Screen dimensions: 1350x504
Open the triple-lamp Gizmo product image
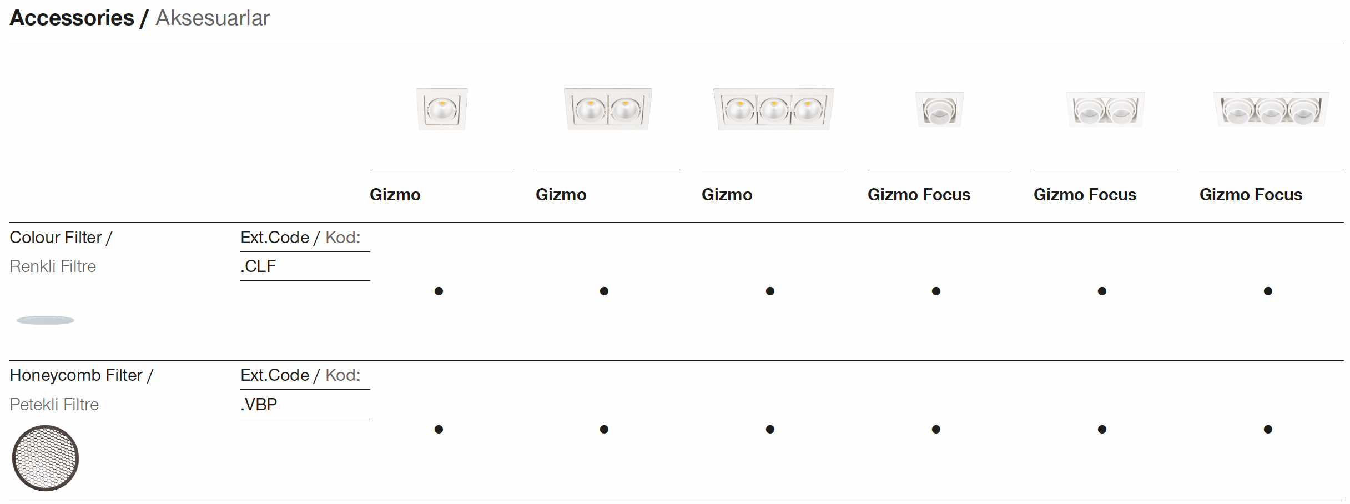(773, 109)
